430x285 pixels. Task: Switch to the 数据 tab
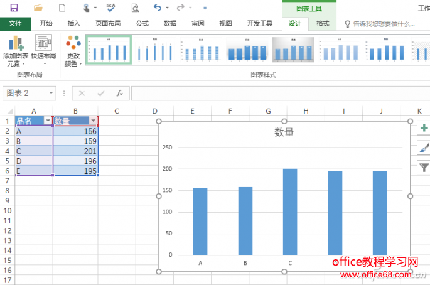[170, 24]
